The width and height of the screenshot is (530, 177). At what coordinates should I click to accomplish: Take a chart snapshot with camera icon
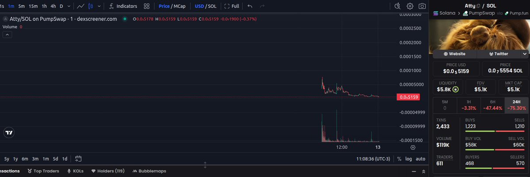(422, 6)
